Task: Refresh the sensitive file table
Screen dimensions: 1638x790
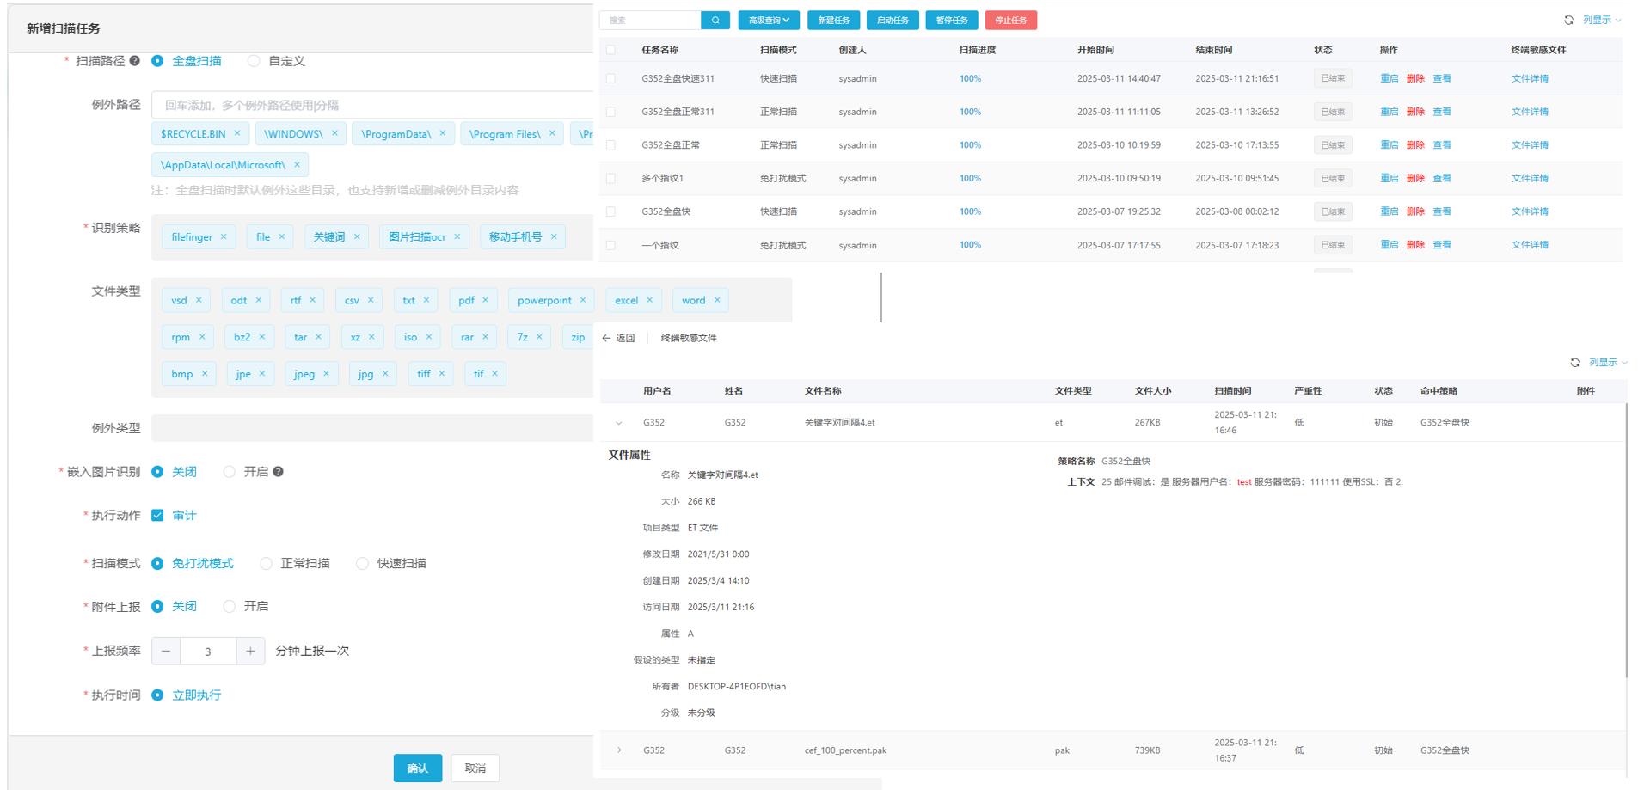Action: (1574, 363)
